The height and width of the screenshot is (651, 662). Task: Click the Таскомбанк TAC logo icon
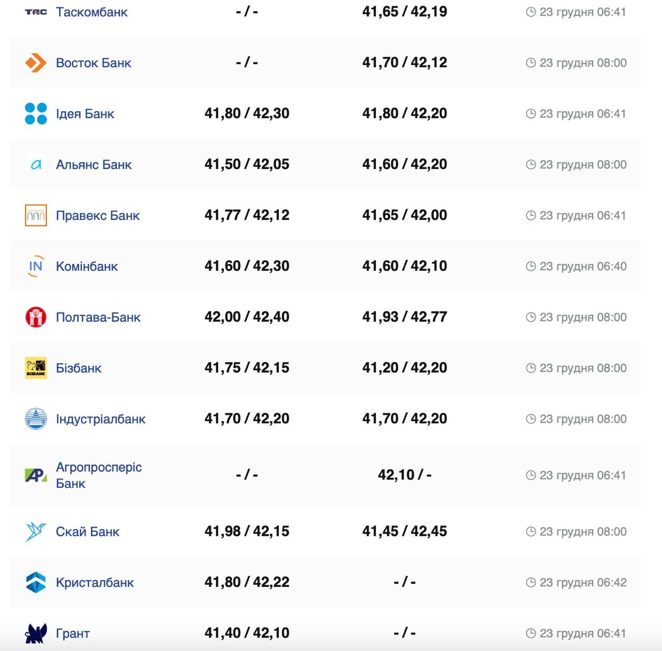point(36,12)
